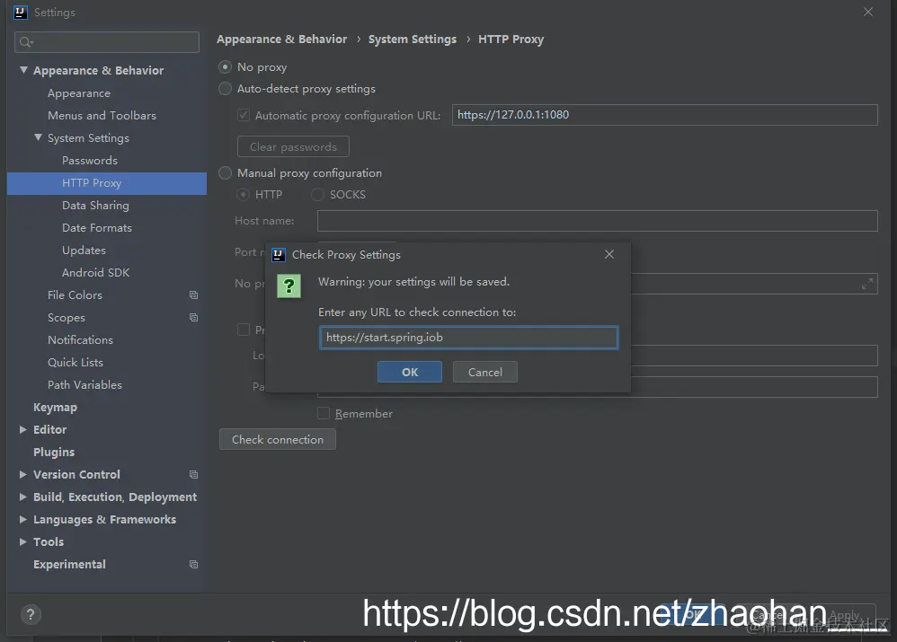This screenshot has height=642, width=897.
Task: Click Appearance & Behavior in the breadcrumb
Action: (282, 40)
